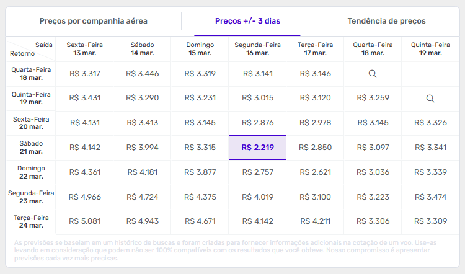Image resolution: width=465 pixels, height=274 pixels.
Task: Select the highlighted R$ 2.219 fare
Action: pyautogui.click(x=257, y=148)
